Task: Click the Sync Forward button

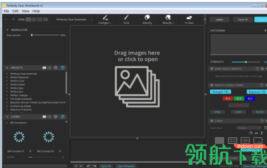Action: (x=126, y=166)
